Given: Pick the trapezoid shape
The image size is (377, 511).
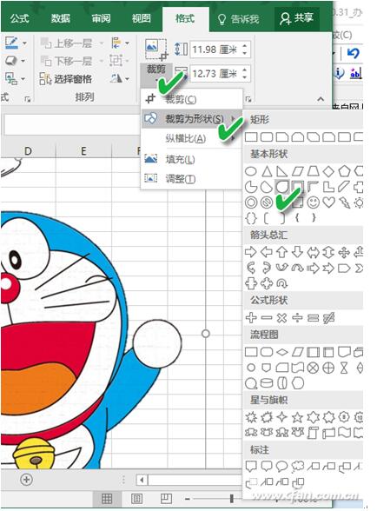Looking at the screenshot, I should pos(313,171).
